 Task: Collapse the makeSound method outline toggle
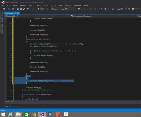(13, 94)
